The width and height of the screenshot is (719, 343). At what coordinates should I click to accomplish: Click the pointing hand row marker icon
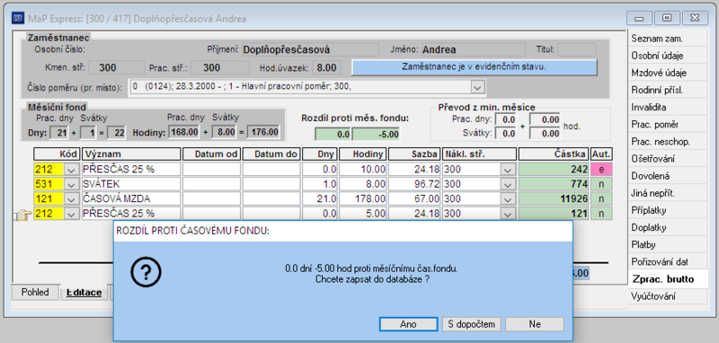22,215
